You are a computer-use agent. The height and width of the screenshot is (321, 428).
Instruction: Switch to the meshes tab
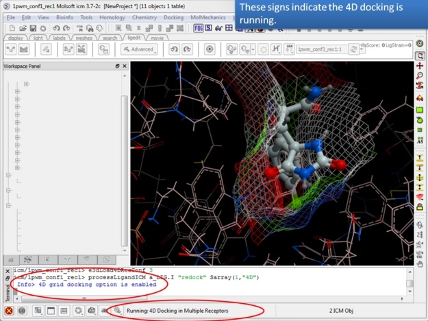tap(85, 38)
